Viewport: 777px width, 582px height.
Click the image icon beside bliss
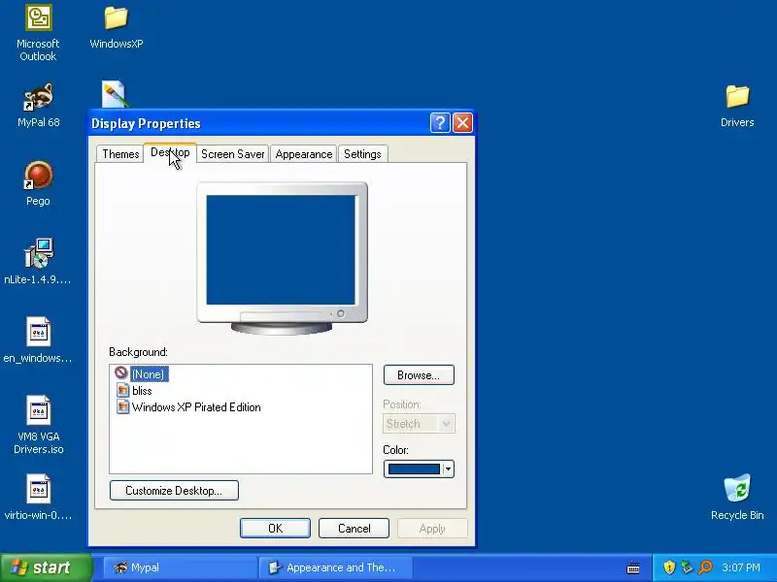123,390
